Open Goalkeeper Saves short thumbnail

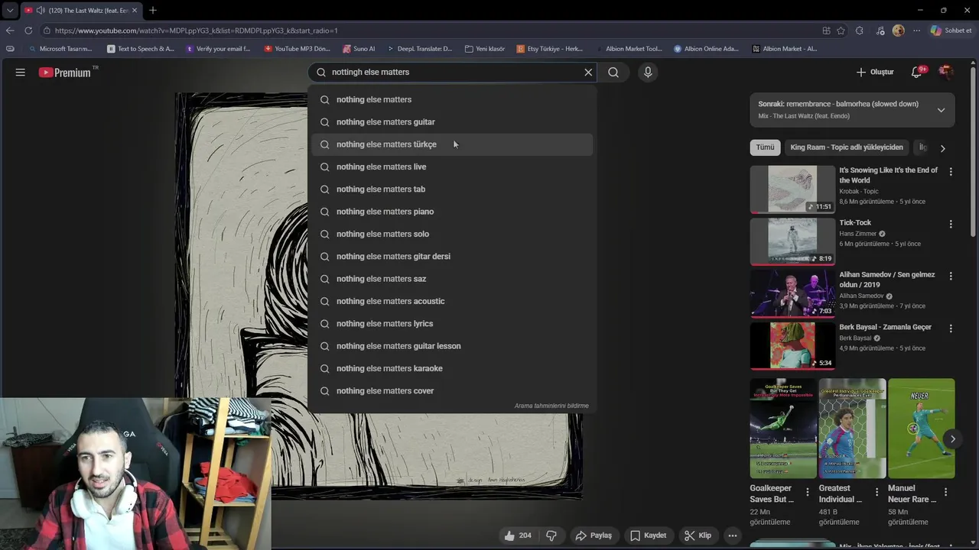[x=783, y=429]
